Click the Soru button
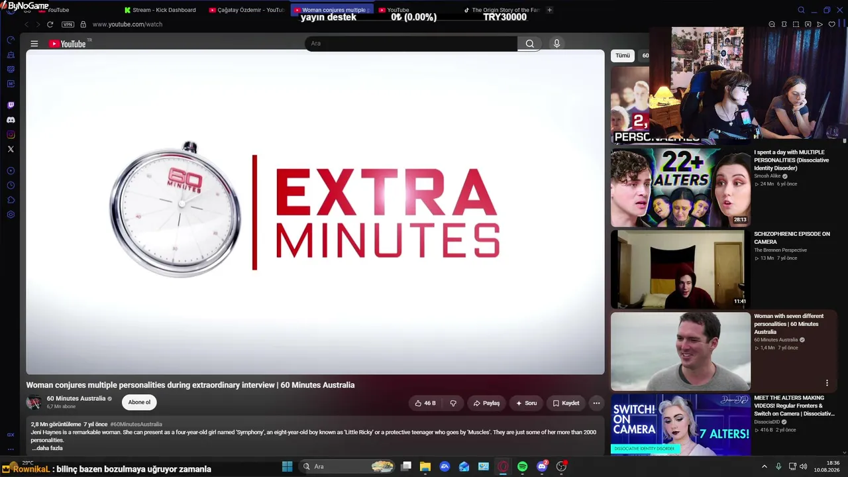848x477 pixels. [526, 403]
